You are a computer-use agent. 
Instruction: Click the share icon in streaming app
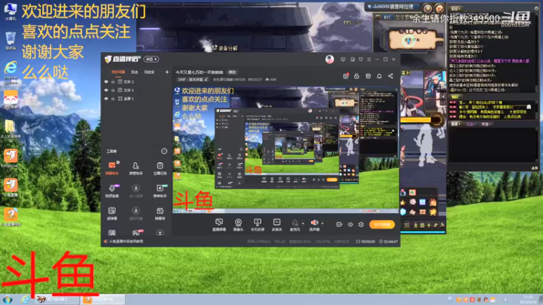tap(391, 76)
